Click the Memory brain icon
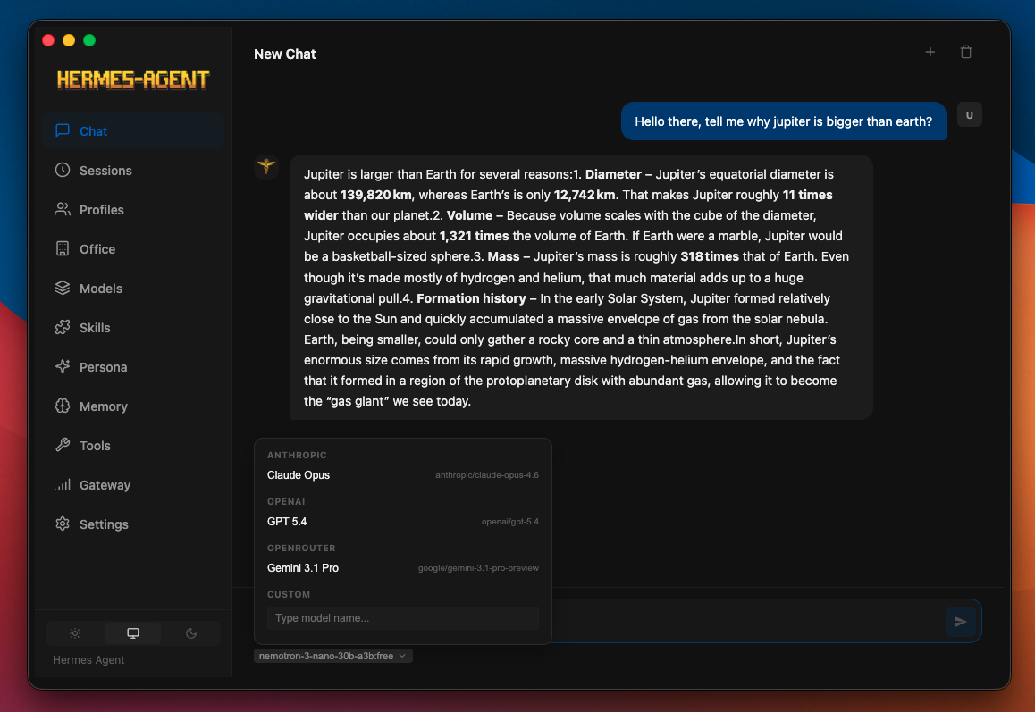Screen dimensions: 1035x712 pyautogui.click(x=63, y=406)
